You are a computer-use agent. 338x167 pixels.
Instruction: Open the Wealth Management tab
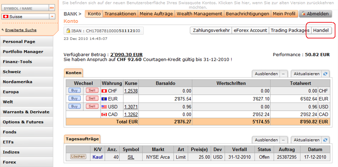coord(199,14)
